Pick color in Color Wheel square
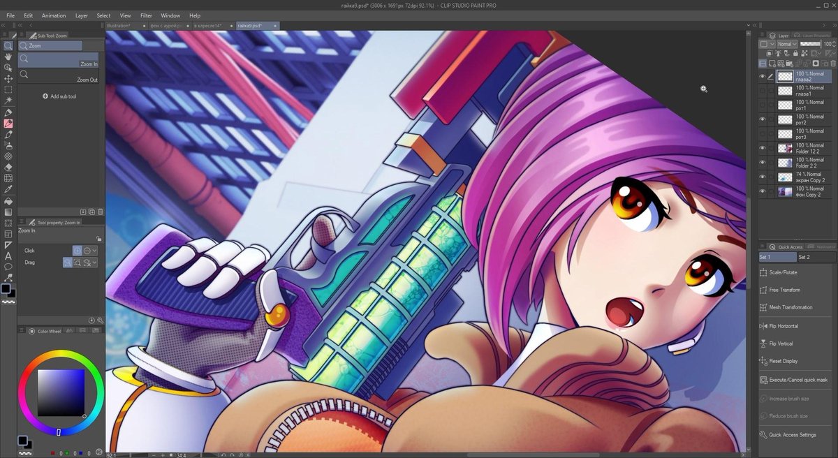 click(x=61, y=393)
